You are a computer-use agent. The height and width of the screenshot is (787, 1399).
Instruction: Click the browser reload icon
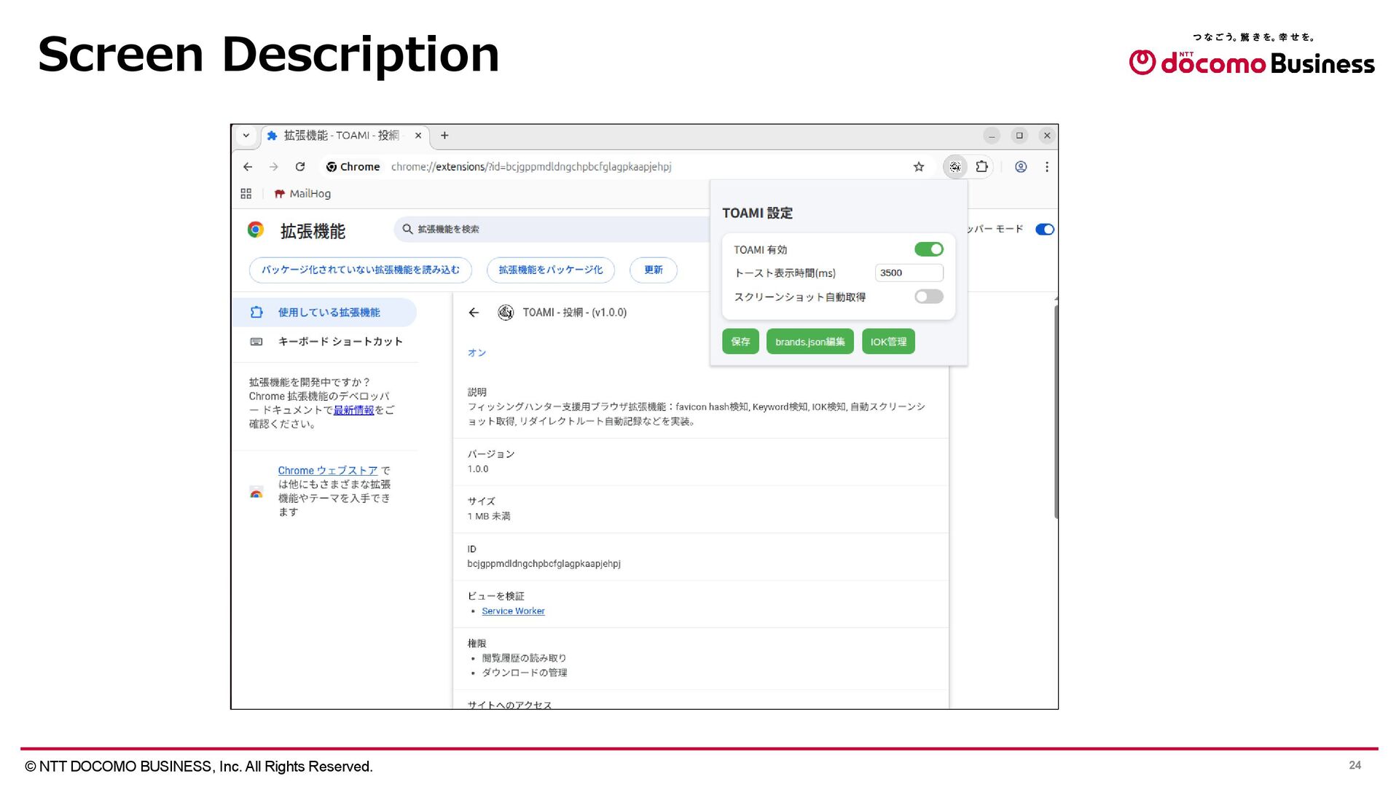[299, 167]
